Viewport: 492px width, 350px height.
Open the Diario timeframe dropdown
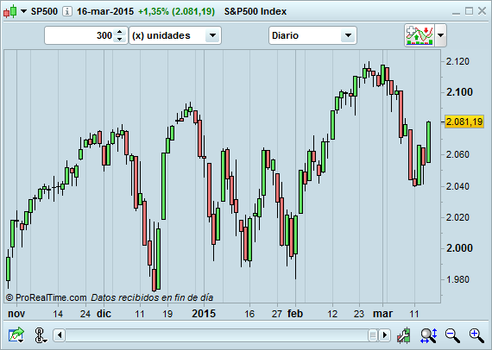(x=312, y=35)
